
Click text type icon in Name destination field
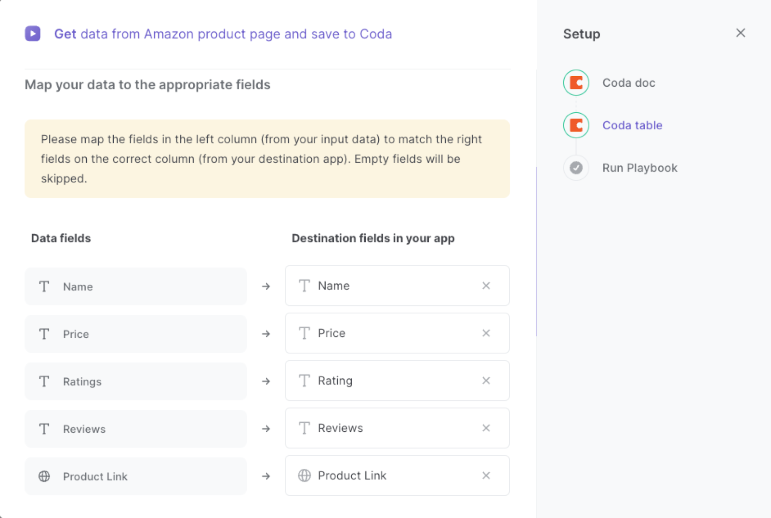[x=305, y=286]
